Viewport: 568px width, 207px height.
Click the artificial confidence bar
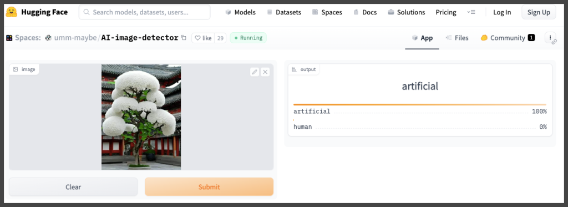(420, 104)
